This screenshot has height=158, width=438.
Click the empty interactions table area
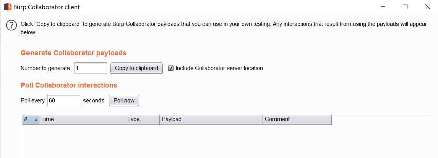pyautogui.click(x=227, y=141)
